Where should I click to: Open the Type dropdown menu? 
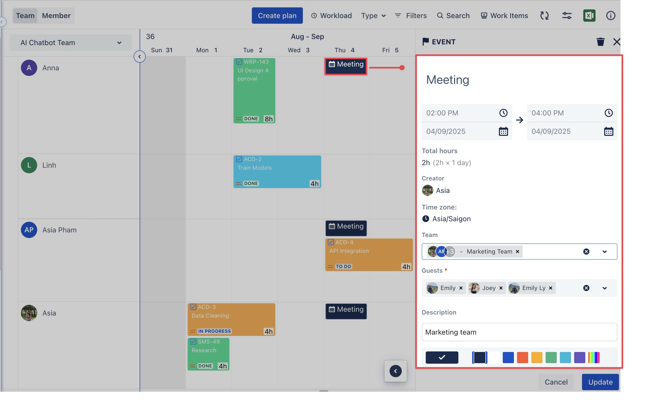(x=373, y=16)
